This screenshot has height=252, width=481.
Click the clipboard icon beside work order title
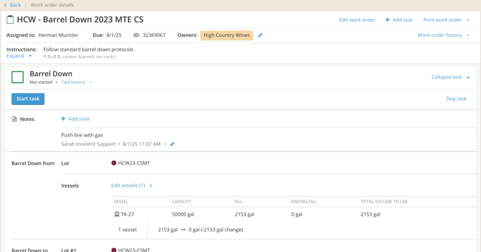click(10, 20)
